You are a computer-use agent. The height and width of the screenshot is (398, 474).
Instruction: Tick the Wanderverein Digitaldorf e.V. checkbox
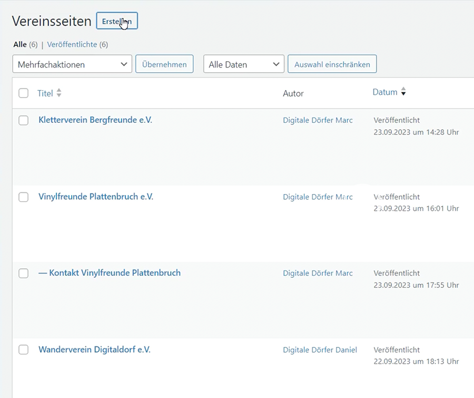pyautogui.click(x=23, y=350)
